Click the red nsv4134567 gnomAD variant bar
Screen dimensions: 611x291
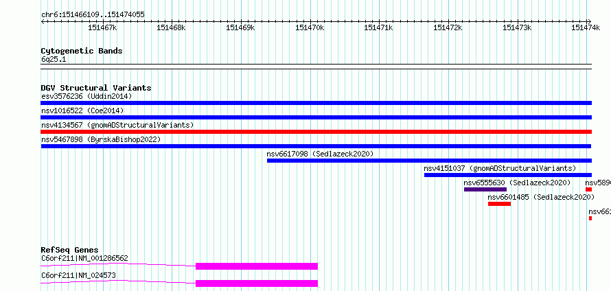click(316, 132)
